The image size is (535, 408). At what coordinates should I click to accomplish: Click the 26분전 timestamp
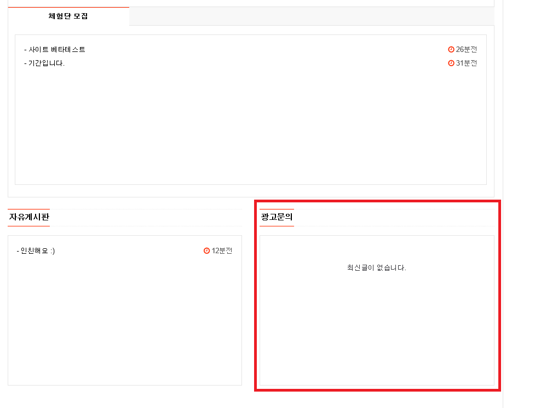[467, 49]
